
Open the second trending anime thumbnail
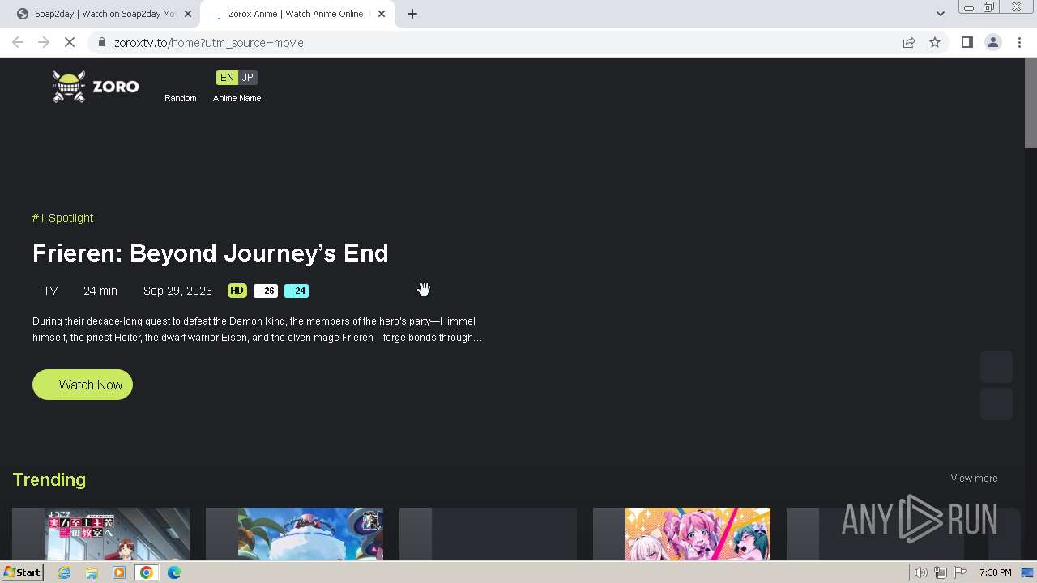tap(310, 534)
